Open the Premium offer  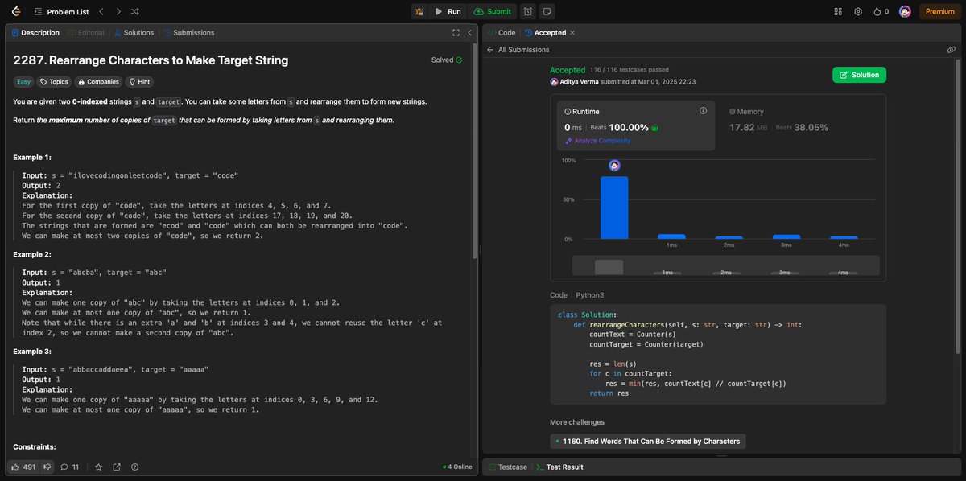939,11
